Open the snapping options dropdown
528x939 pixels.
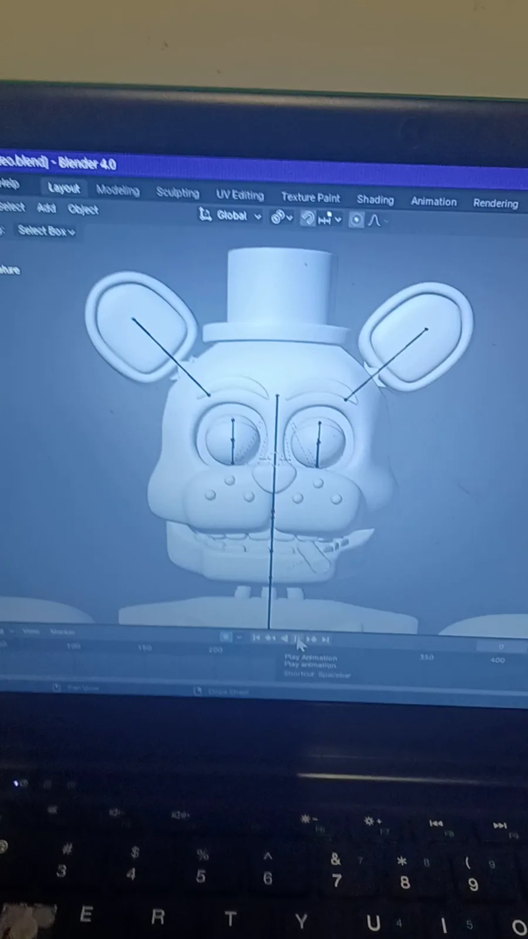click(330, 219)
